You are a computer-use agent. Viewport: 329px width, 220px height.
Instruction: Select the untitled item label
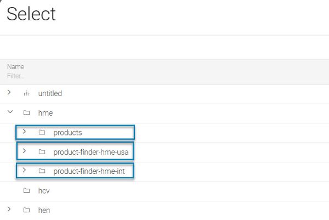pyautogui.click(x=50, y=93)
